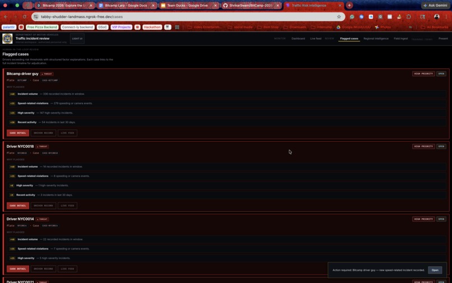
Task: Click the browser back arrow
Action: tap(6, 17)
